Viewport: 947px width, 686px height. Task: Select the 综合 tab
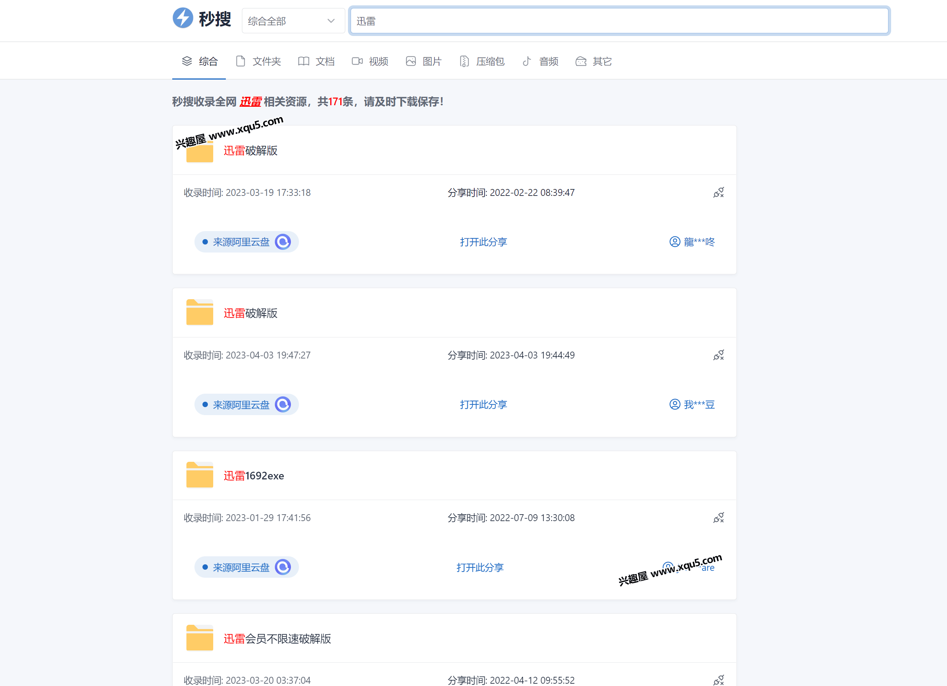[x=199, y=61]
